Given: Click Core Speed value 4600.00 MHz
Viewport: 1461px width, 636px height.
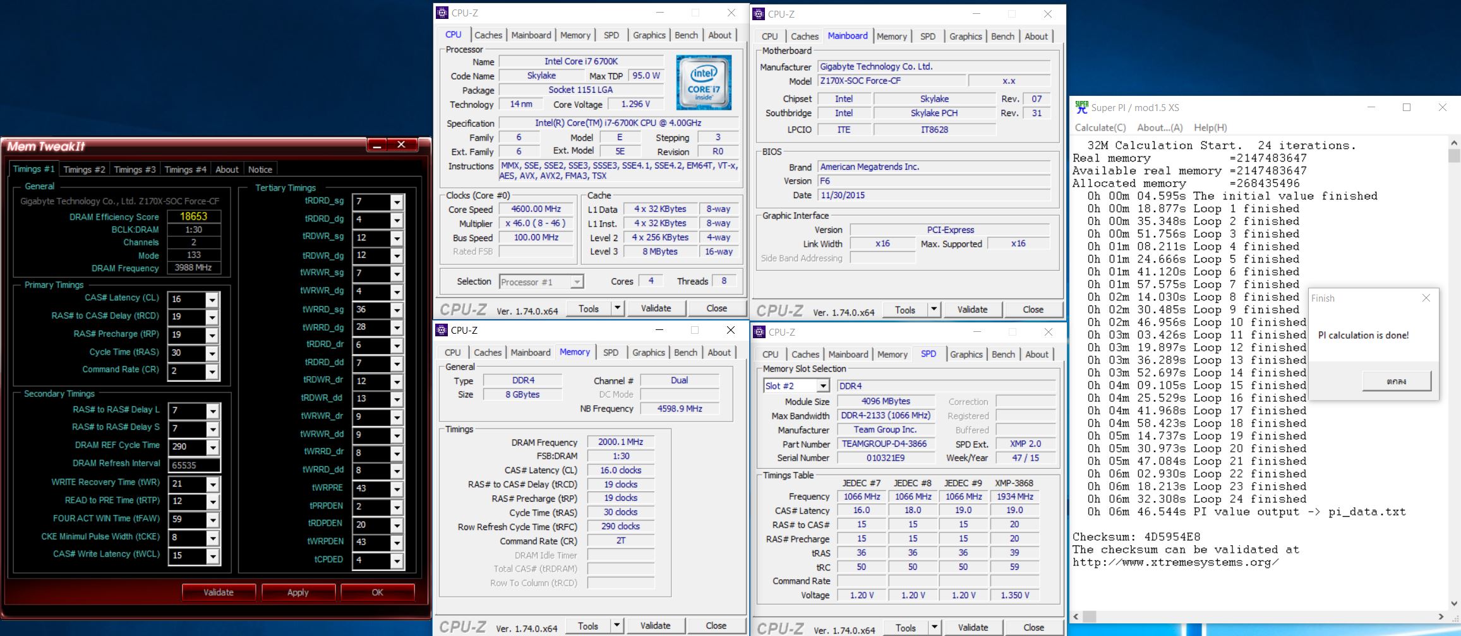Looking at the screenshot, I should (x=536, y=209).
